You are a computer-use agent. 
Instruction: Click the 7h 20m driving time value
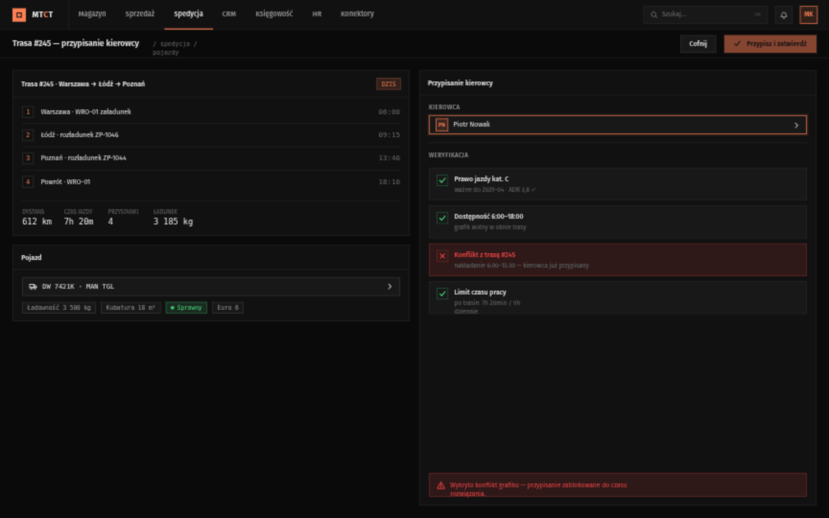pos(79,222)
